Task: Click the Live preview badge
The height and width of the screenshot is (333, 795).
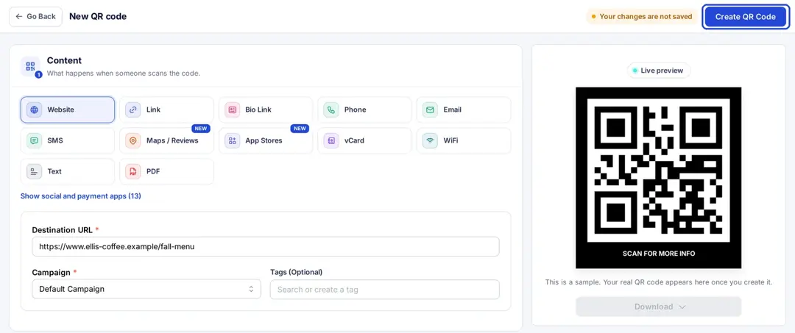Action: [659, 71]
